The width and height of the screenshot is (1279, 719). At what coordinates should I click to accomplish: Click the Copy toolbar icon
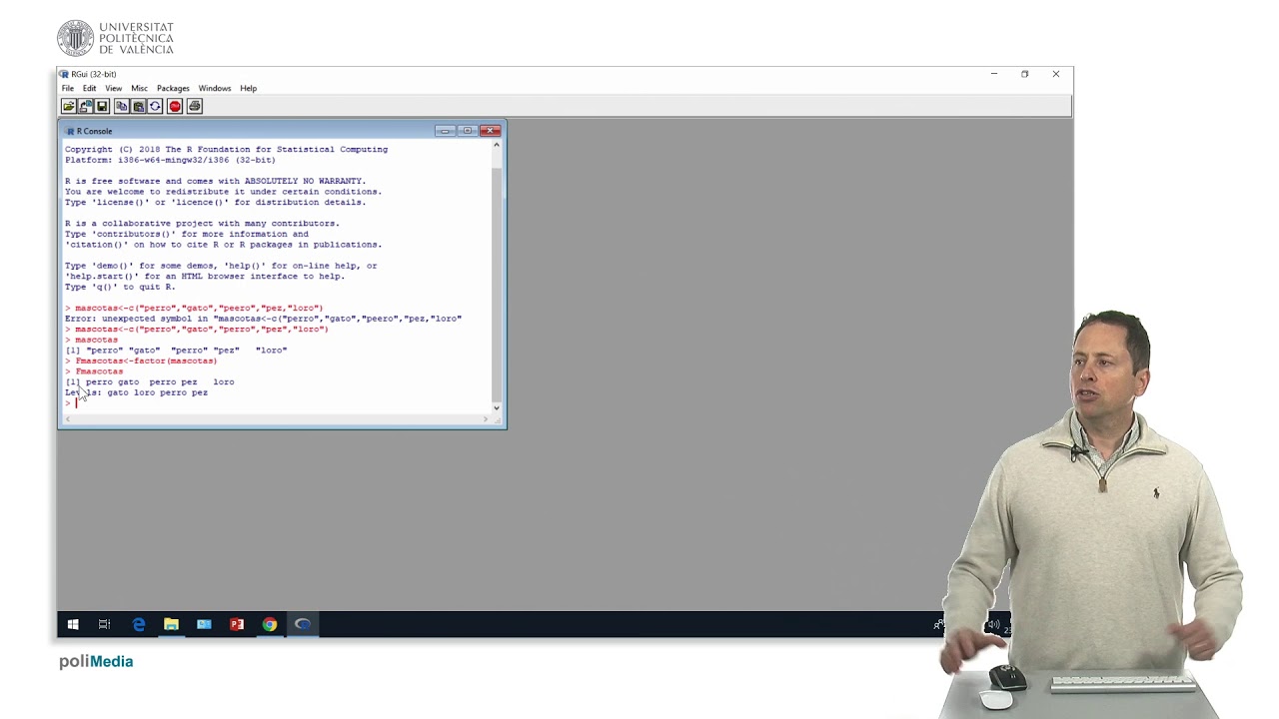click(x=122, y=106)
